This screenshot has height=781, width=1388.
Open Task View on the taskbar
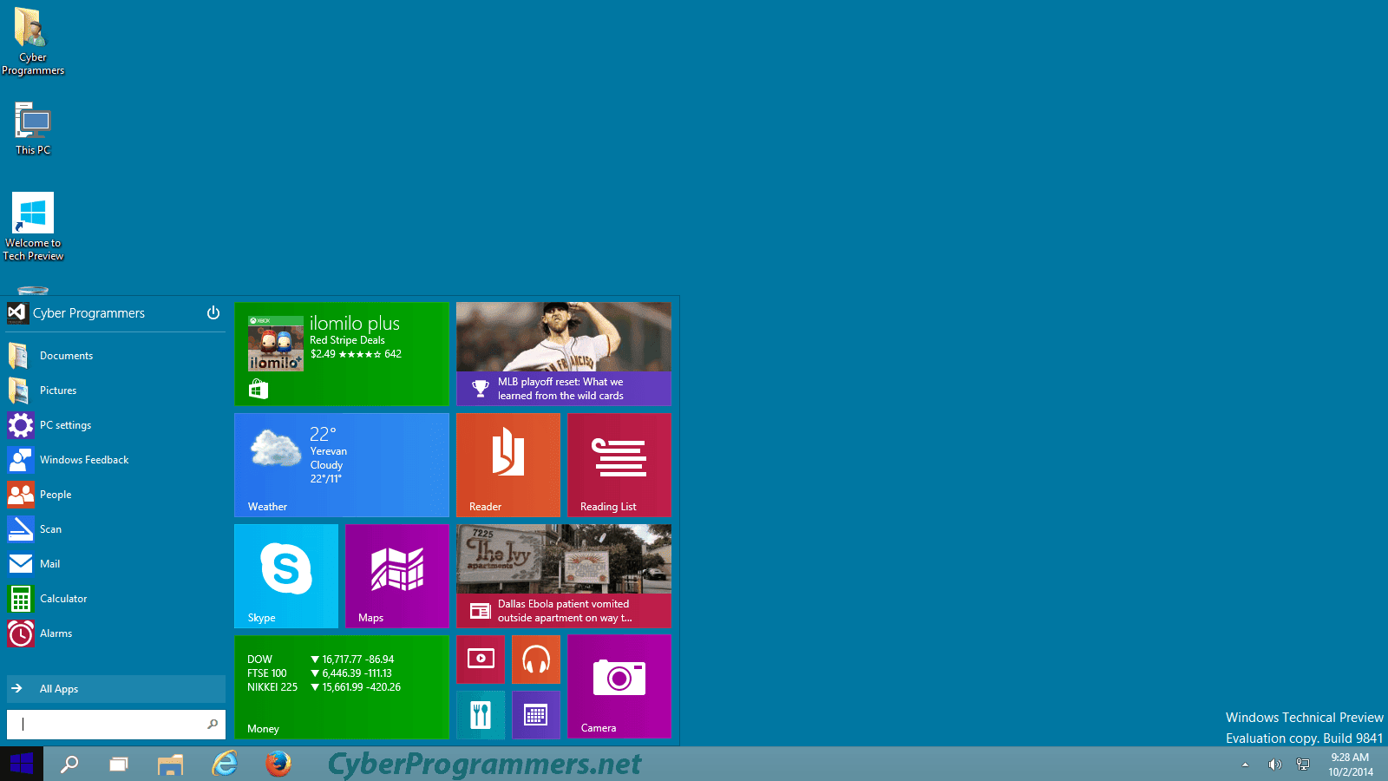[119, 764]
